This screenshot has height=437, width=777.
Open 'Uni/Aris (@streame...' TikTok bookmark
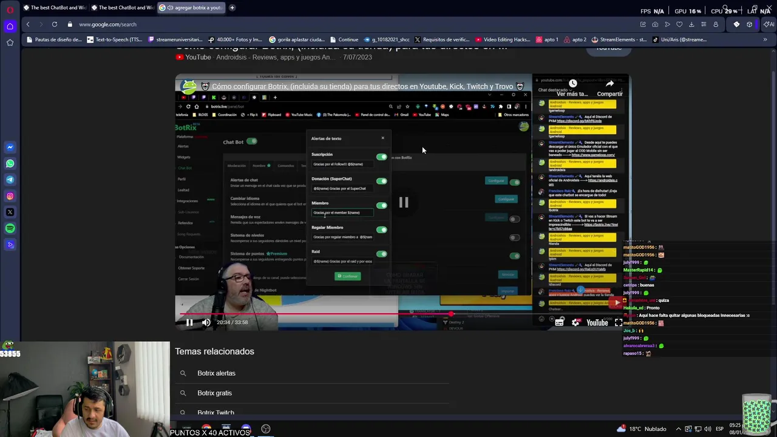coord(679,39)
